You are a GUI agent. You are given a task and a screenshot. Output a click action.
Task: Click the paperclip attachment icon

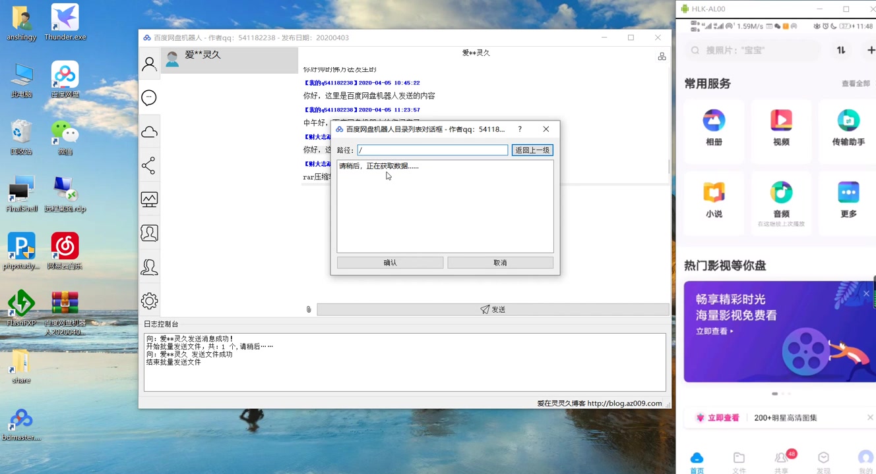coord(309,309)
